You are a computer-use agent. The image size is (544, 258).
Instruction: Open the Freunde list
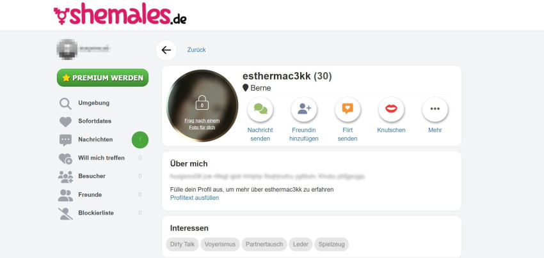point(90,195)
